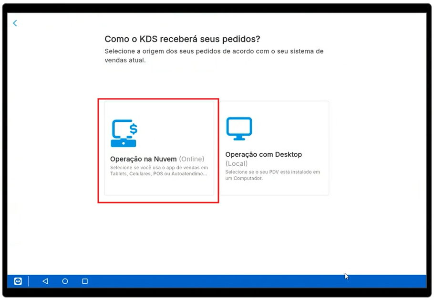434x300 pixels.
Task: Click the heading "Como o KDS receberá seus pedidos?"
Action: 182,39
